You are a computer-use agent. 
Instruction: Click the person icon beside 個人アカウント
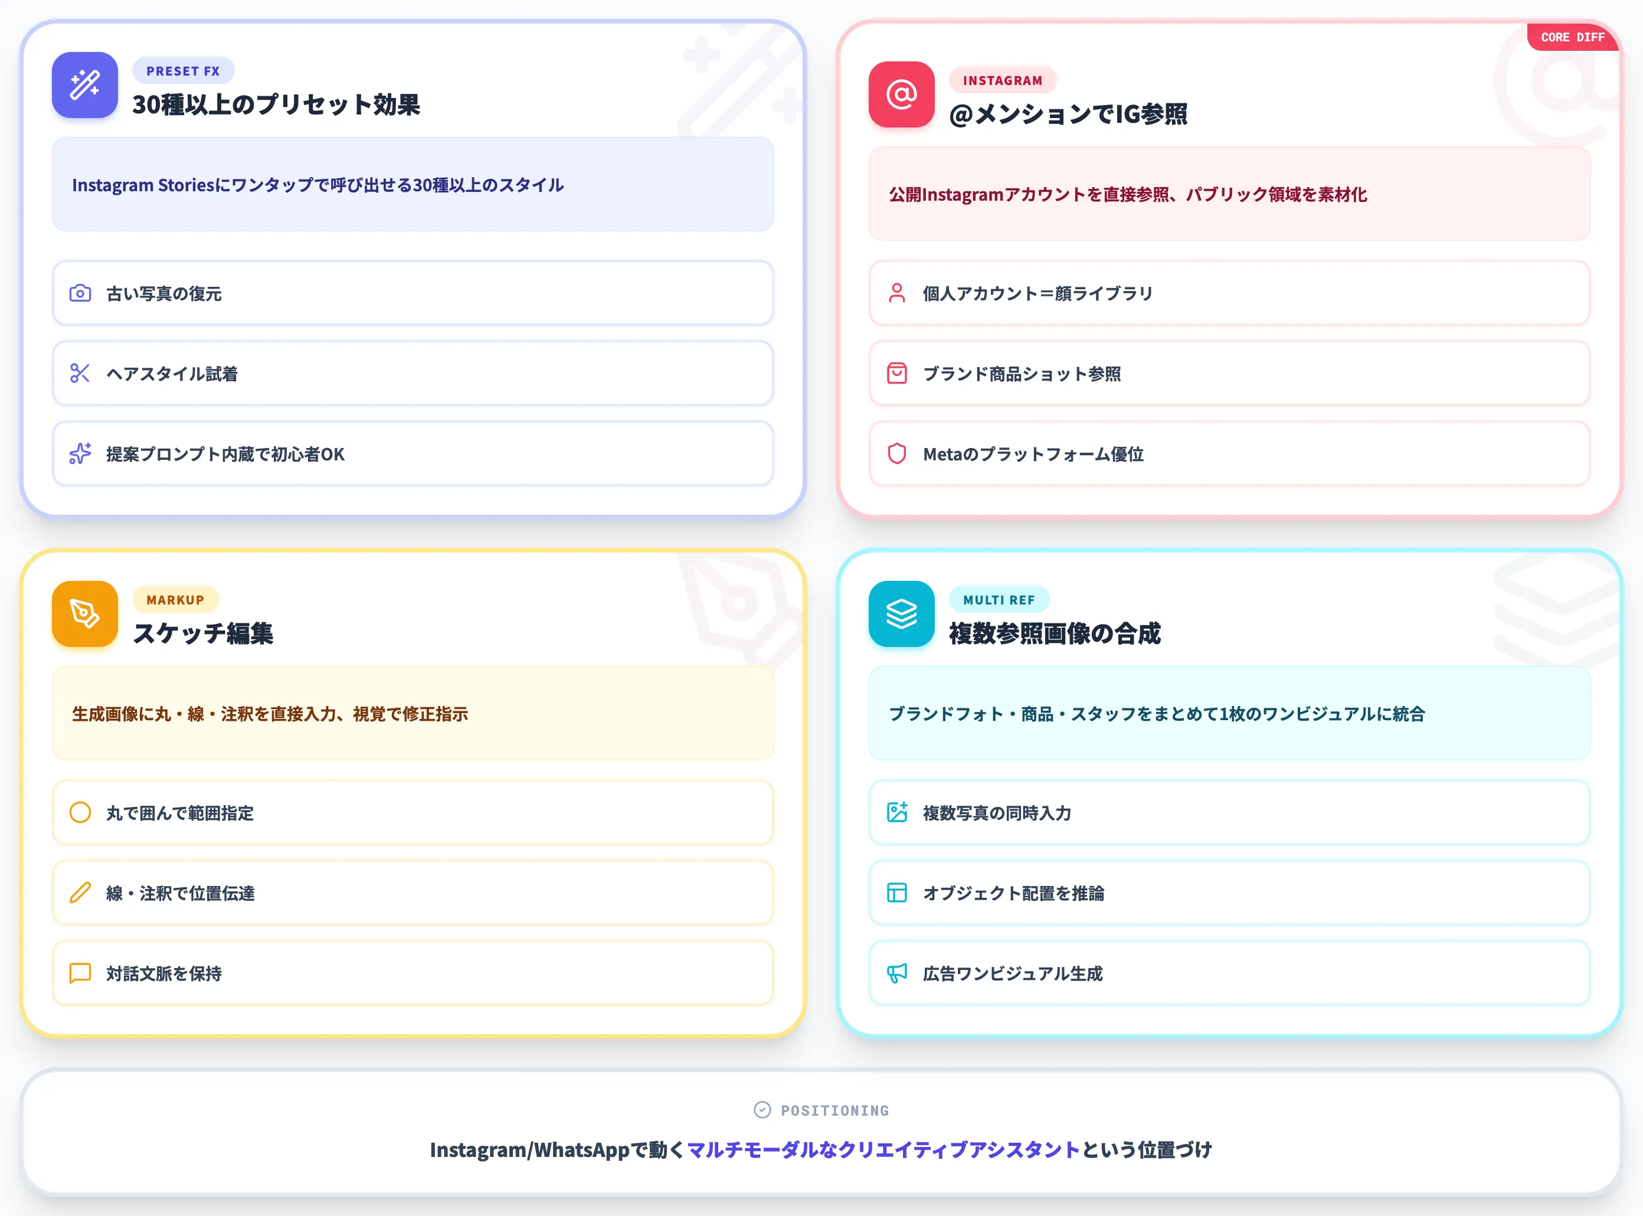pos(897,294)
